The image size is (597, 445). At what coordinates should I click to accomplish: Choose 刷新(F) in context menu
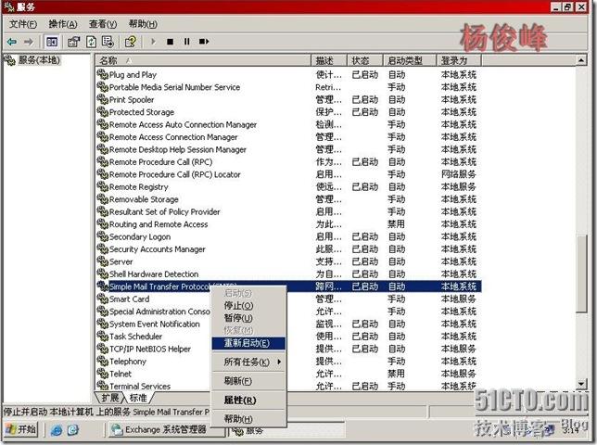click(248, 381)
